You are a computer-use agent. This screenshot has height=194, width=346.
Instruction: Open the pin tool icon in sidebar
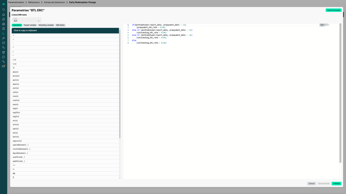(4, 38)
